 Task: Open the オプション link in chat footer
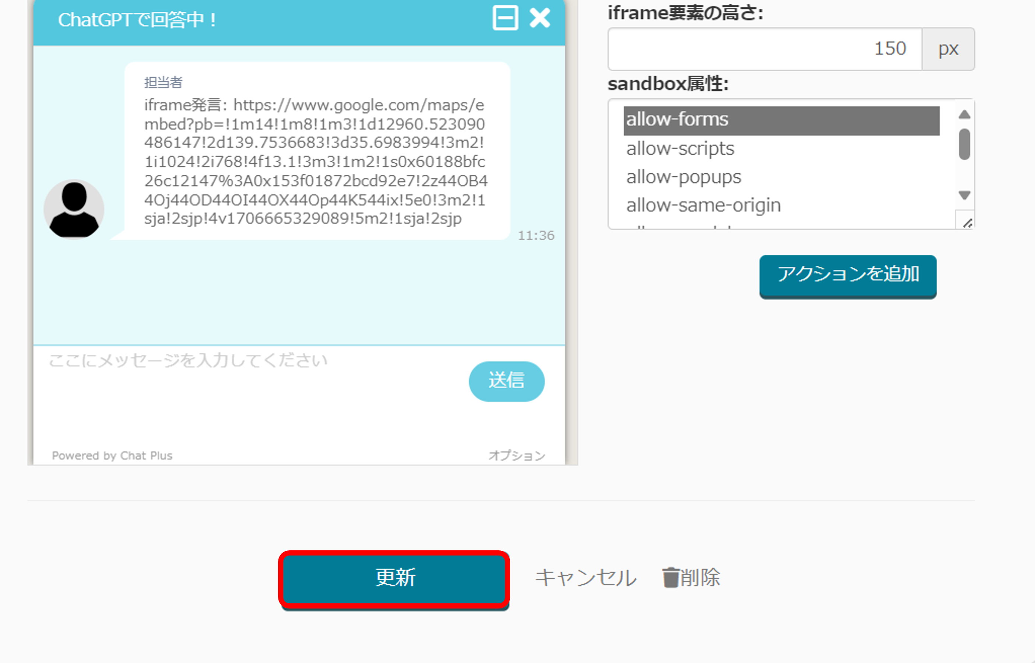click(516, 455)
